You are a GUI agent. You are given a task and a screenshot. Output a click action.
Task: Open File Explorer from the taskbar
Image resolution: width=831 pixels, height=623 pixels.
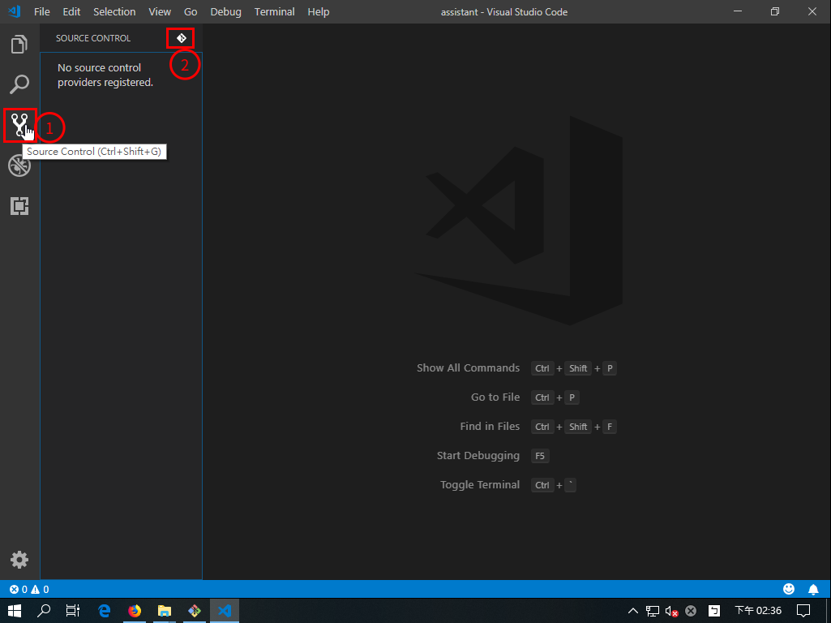click(165, 611)
